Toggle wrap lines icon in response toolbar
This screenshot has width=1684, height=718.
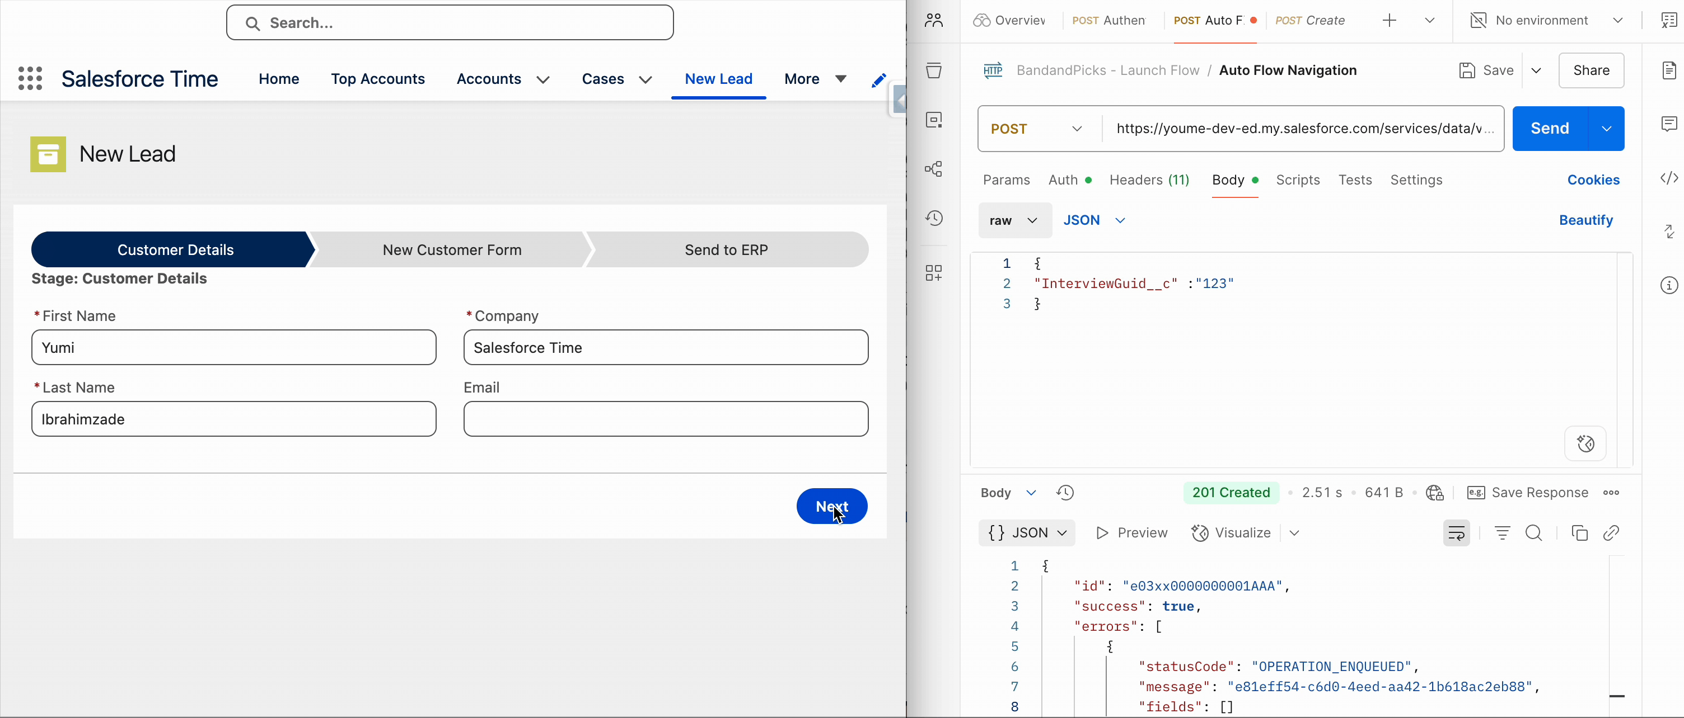(1456, 533)
